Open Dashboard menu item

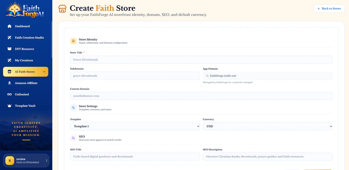pos(26,26)
